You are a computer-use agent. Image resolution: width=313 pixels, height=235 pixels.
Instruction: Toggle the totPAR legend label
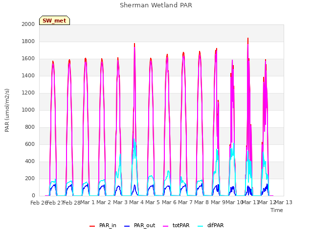181,225
